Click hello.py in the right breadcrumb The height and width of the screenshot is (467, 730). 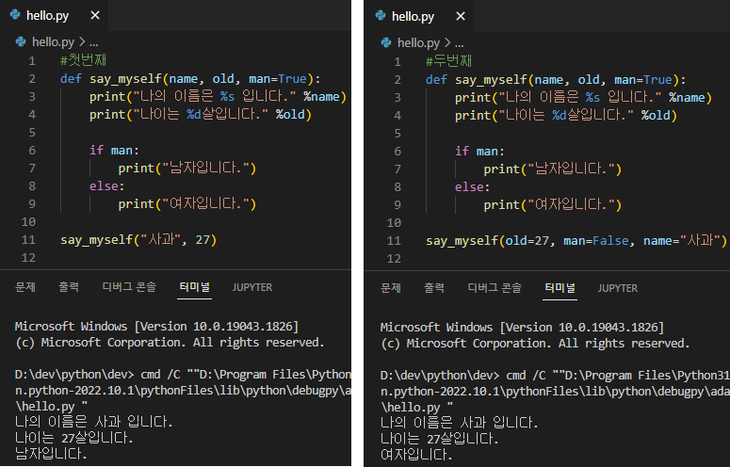click(418, 42)
